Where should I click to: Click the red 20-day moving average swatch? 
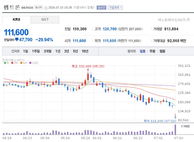coord(12,63)
